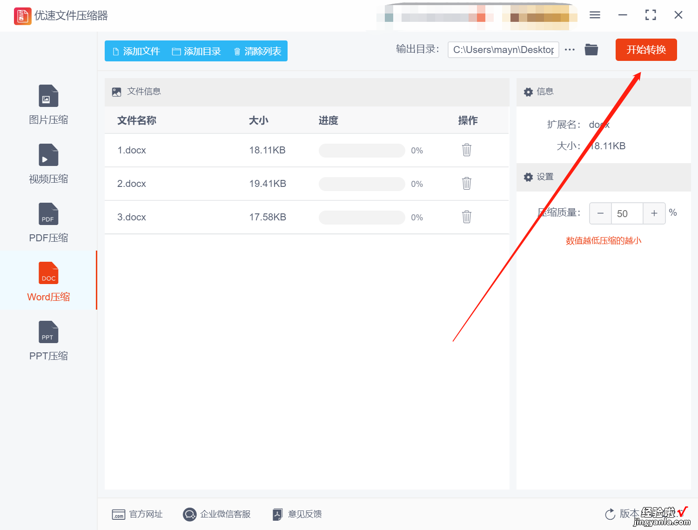This screenshot has width=698, height=530.
Task: Open the 意见反馈 feedback link
Action: 297,514
